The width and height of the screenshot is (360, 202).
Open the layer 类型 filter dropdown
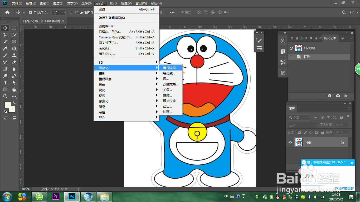tap(298, 118)
